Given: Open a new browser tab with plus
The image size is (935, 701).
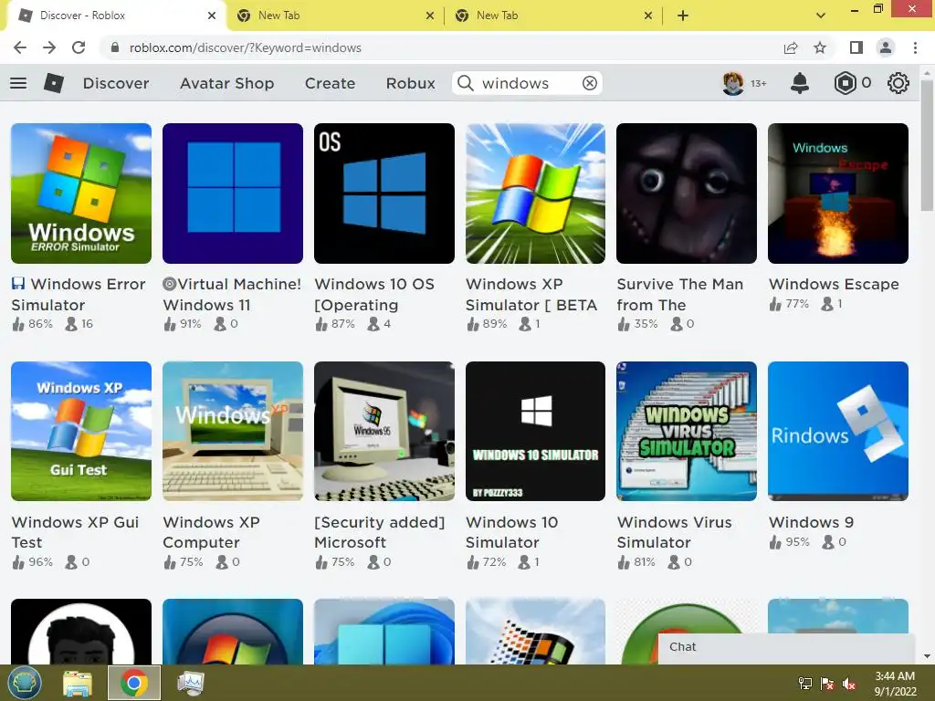Looking at the screenshot, I should coord(683,16).
